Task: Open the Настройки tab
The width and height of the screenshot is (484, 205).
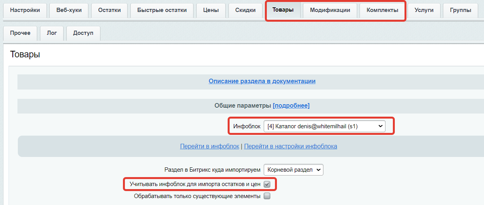Action: [25, 10]
